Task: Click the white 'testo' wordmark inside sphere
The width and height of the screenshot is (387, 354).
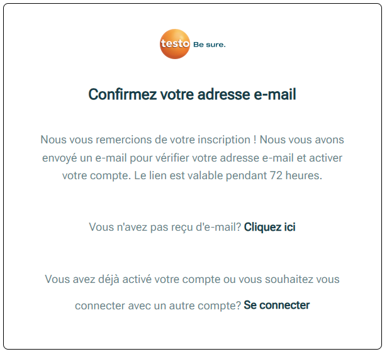Action: click(175, 43)
